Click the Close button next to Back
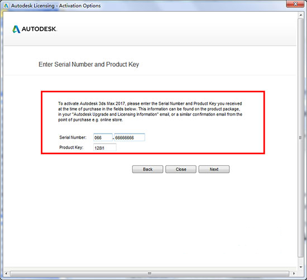Image resolution: width=307 pixels, height=280 pixels. click(181, 169)
